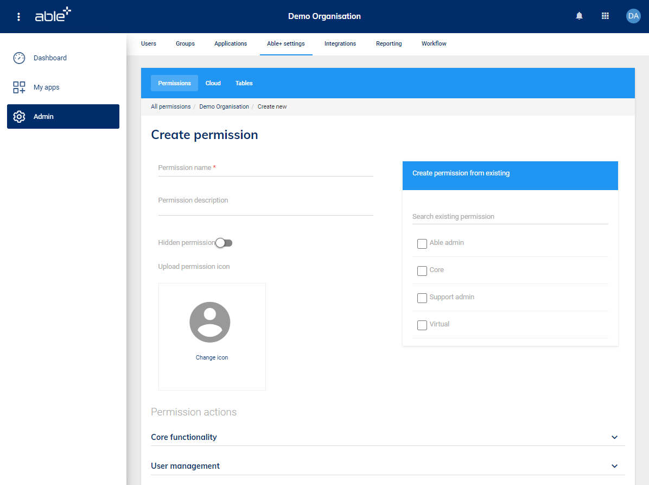
Task: Open the three-dot menu in header
Action: coord(19,17)
